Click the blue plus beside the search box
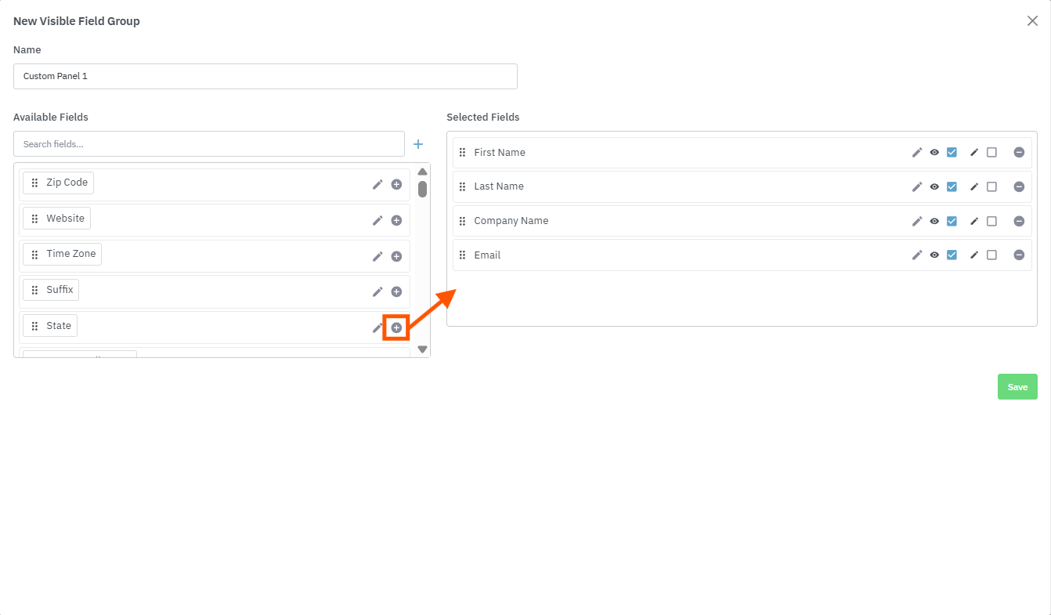This screenshot has height=615, width=1051. click(x=418, y=144)
